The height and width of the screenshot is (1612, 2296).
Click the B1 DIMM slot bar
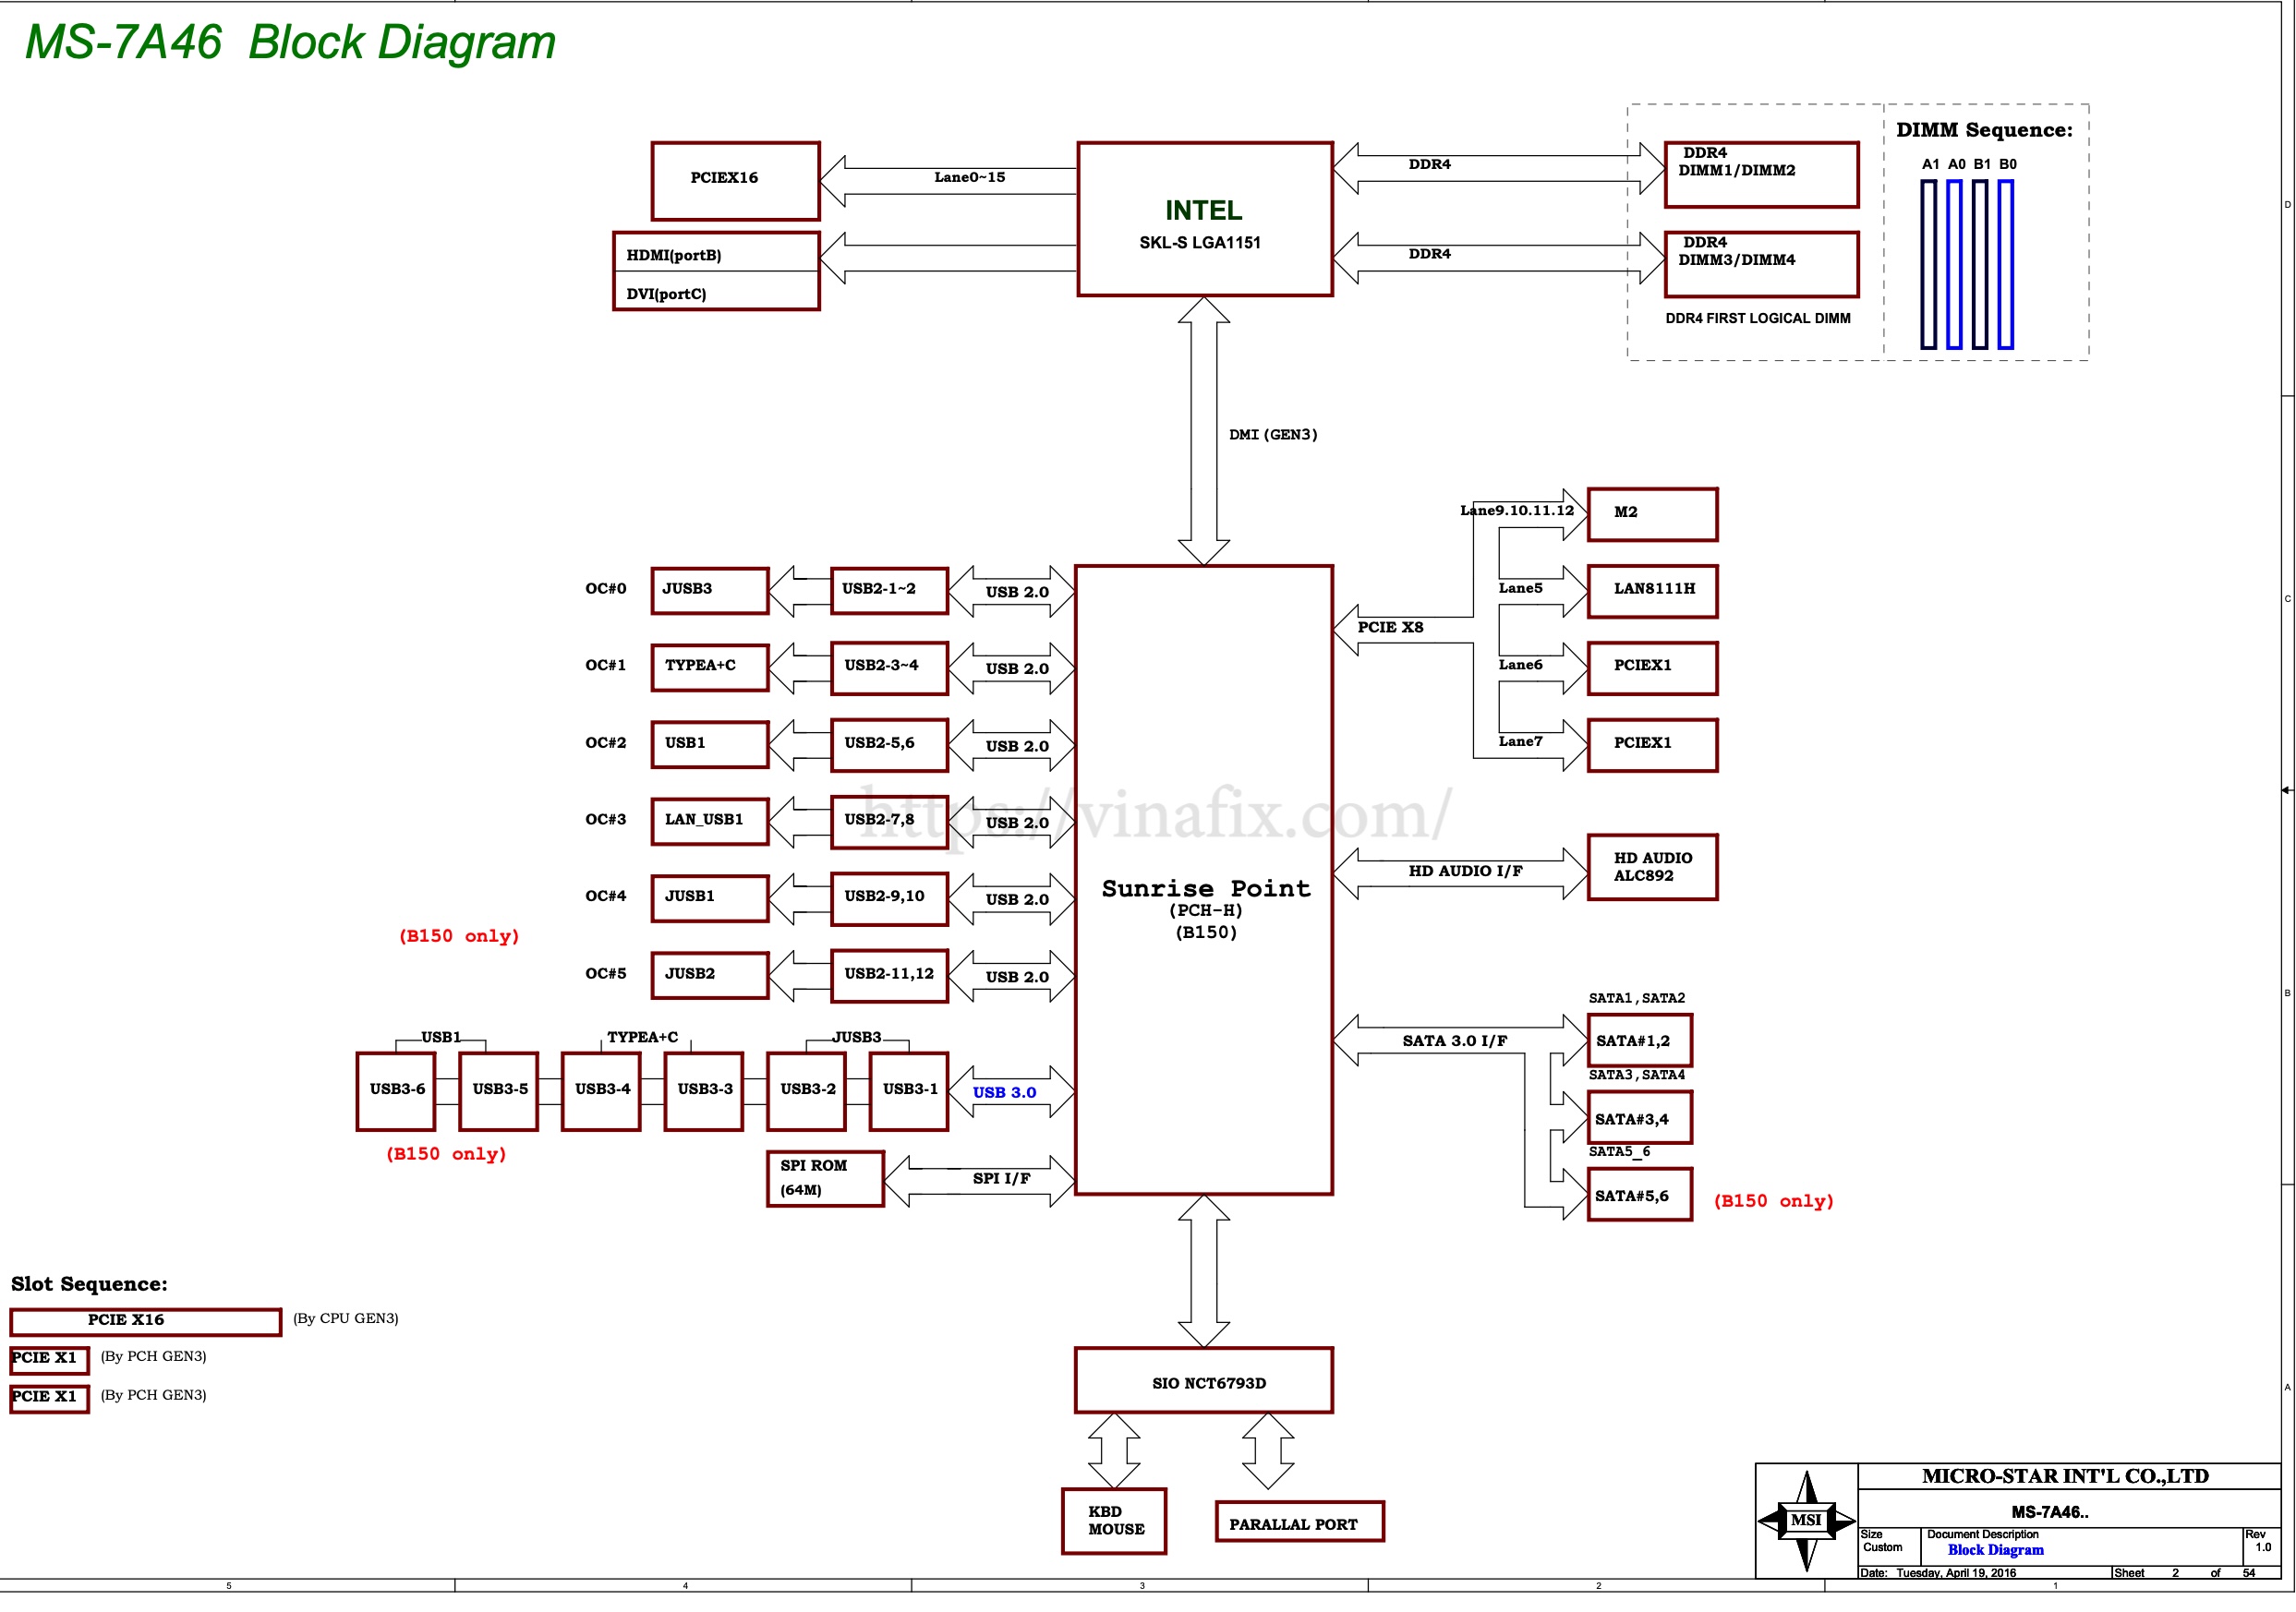pos(1979,264)
